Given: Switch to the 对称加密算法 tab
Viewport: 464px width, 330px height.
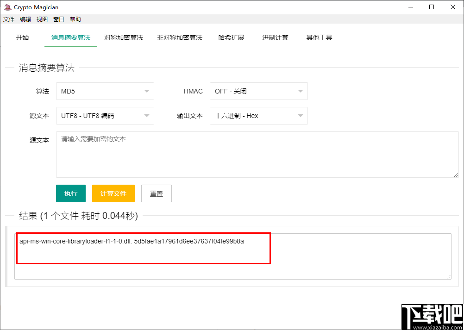Looking at the screenshot, I should tap(124, 37).
